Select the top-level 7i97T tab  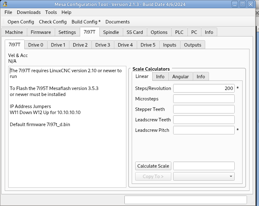(x=90, y=32)
